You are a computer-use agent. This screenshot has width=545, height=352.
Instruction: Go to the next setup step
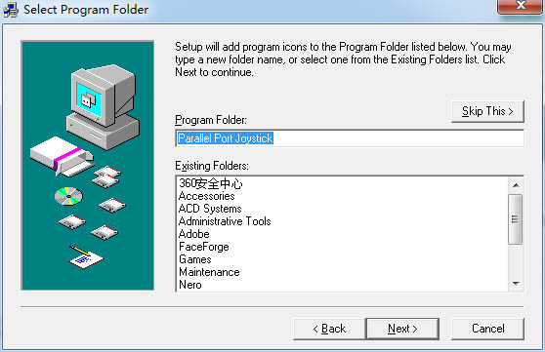(402, 329)
